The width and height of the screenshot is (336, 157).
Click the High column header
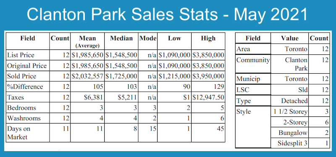pos(208,39)
